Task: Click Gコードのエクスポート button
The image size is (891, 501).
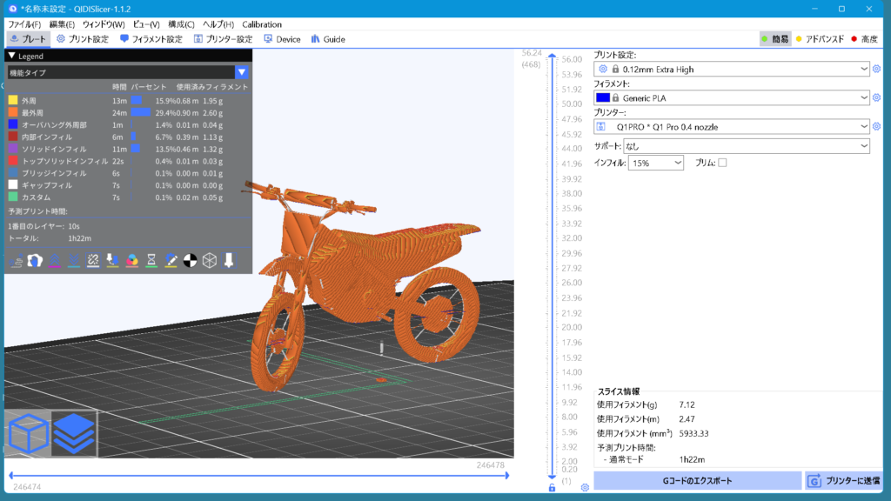Action: 697,480
